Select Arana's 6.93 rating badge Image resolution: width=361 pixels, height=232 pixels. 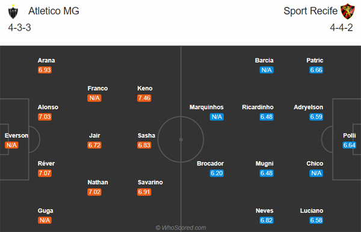pos(45,70)
